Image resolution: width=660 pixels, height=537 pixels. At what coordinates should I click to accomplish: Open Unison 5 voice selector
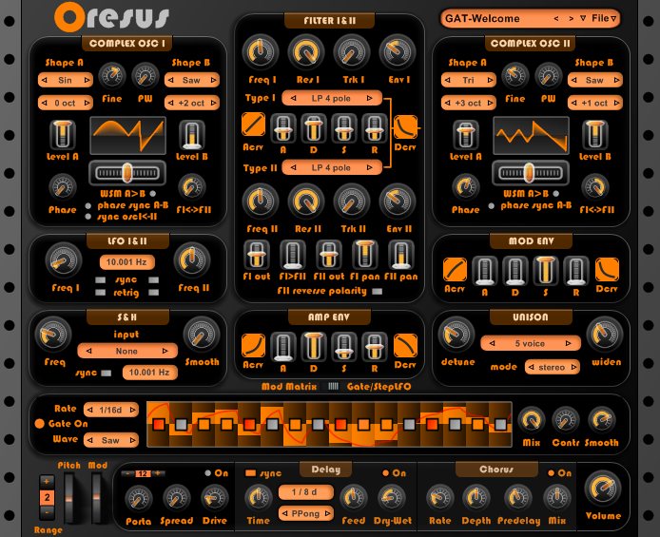click(530, 343)
